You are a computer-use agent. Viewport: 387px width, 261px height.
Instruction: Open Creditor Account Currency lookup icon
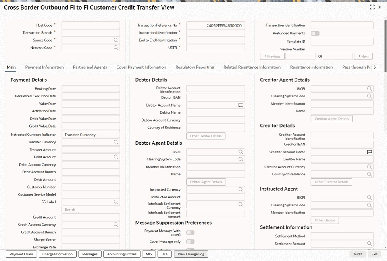pos(369,167)
